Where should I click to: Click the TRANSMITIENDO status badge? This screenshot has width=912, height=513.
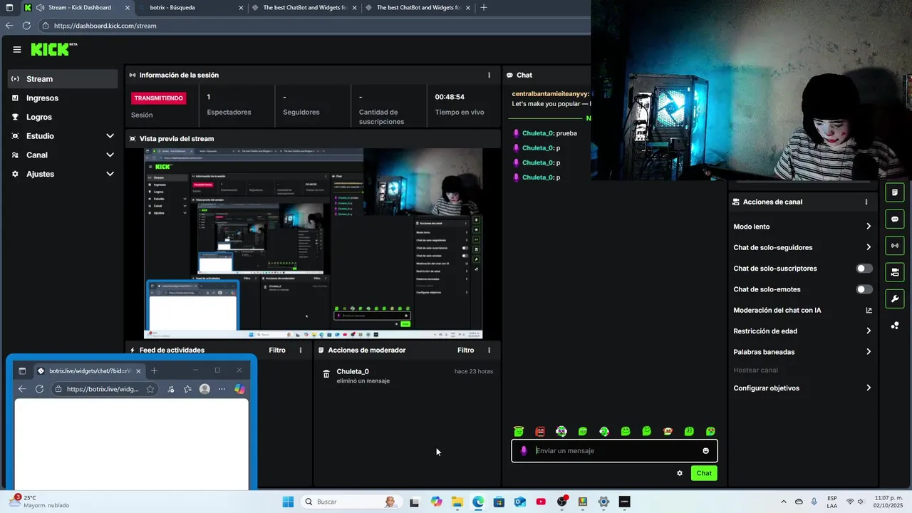click(158, 98)
